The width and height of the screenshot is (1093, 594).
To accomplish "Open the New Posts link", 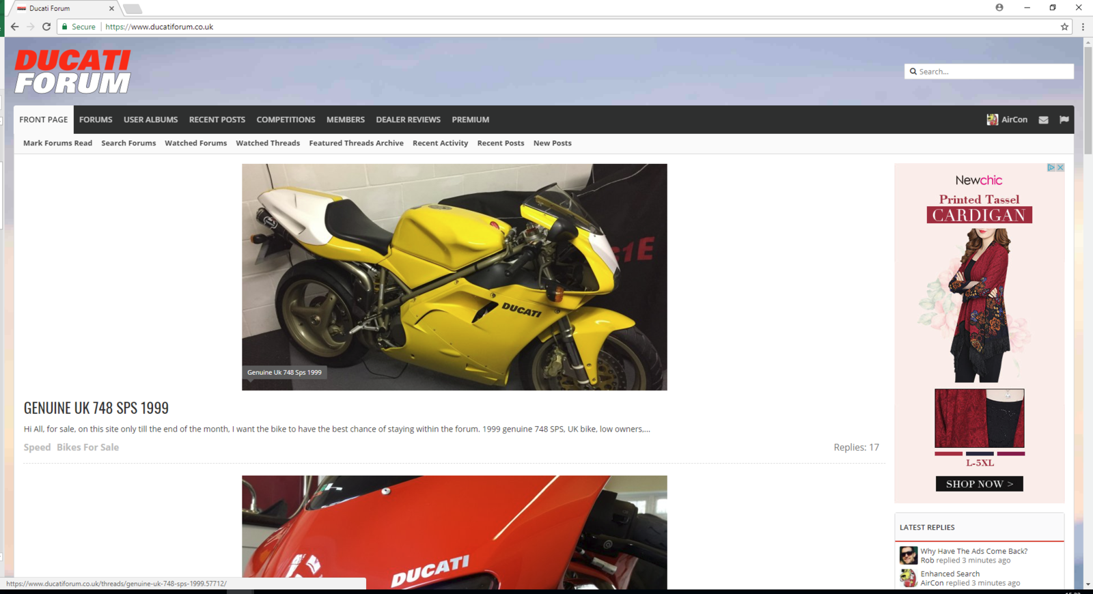I will point(552,143).
